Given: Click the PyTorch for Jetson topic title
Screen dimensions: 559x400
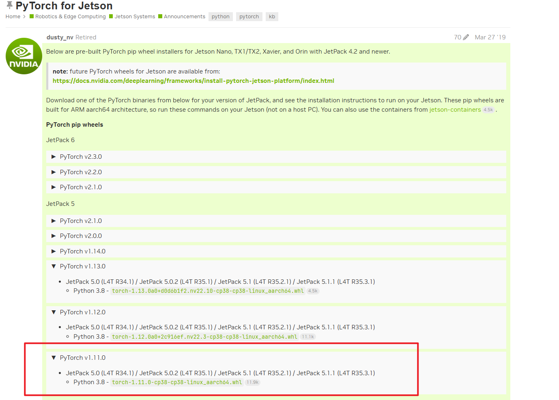Looking at the screenshot, I should [x=64, y=6].
